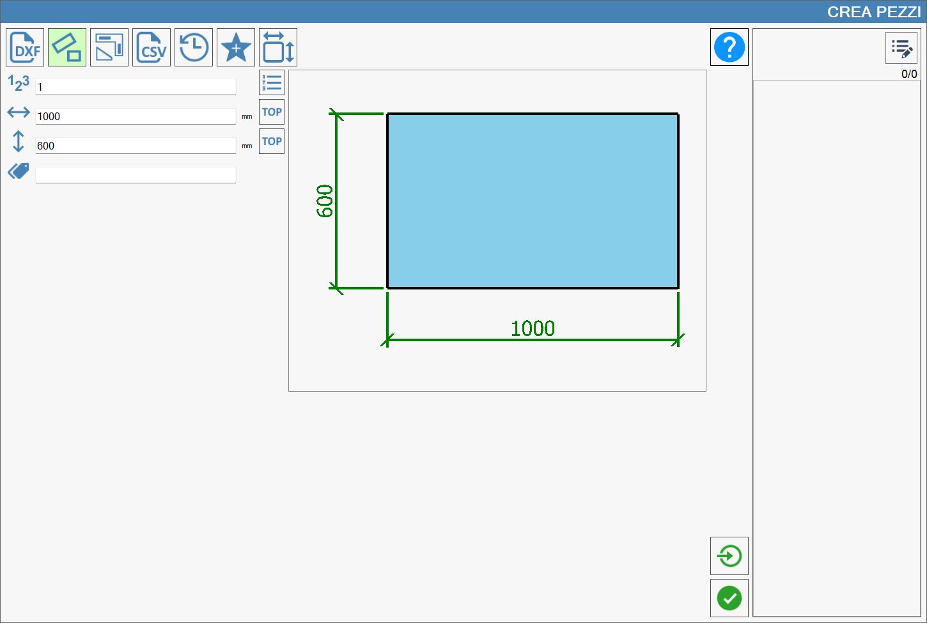The height and width of the screenshot is (623, 927).
Task: Click the width field showing 1000
Action: click(x=136, y=116)
